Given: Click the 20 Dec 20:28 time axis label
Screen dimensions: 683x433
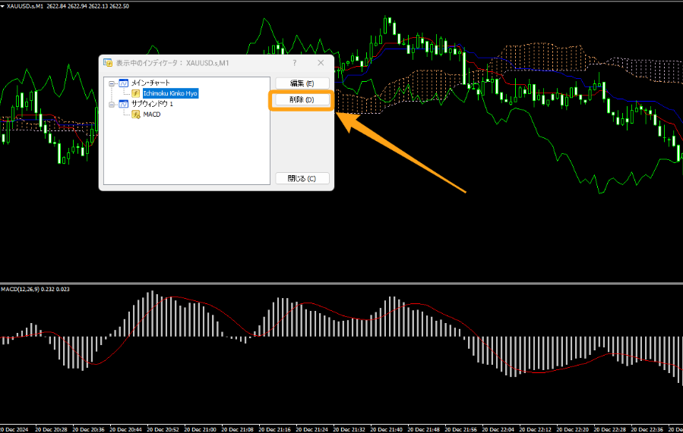Looking at the screenshot, I should click(51, 429).
